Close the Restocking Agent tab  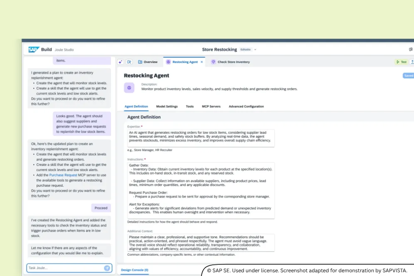[x=202, y=62]
